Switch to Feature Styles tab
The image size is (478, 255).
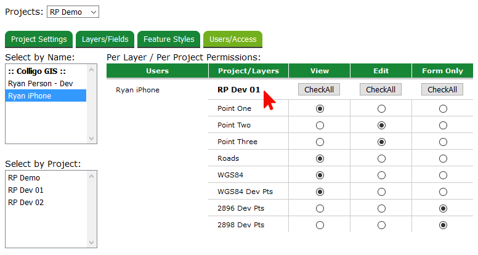[169, 39]
